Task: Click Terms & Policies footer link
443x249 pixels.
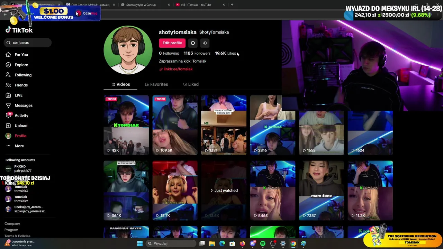Action: (17, 236)
